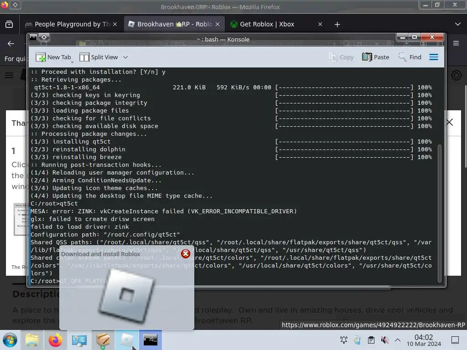The width and height of the screenshot is (467, 350).
Task: Open the file manager from taskbar
Action: pos(32,340)
